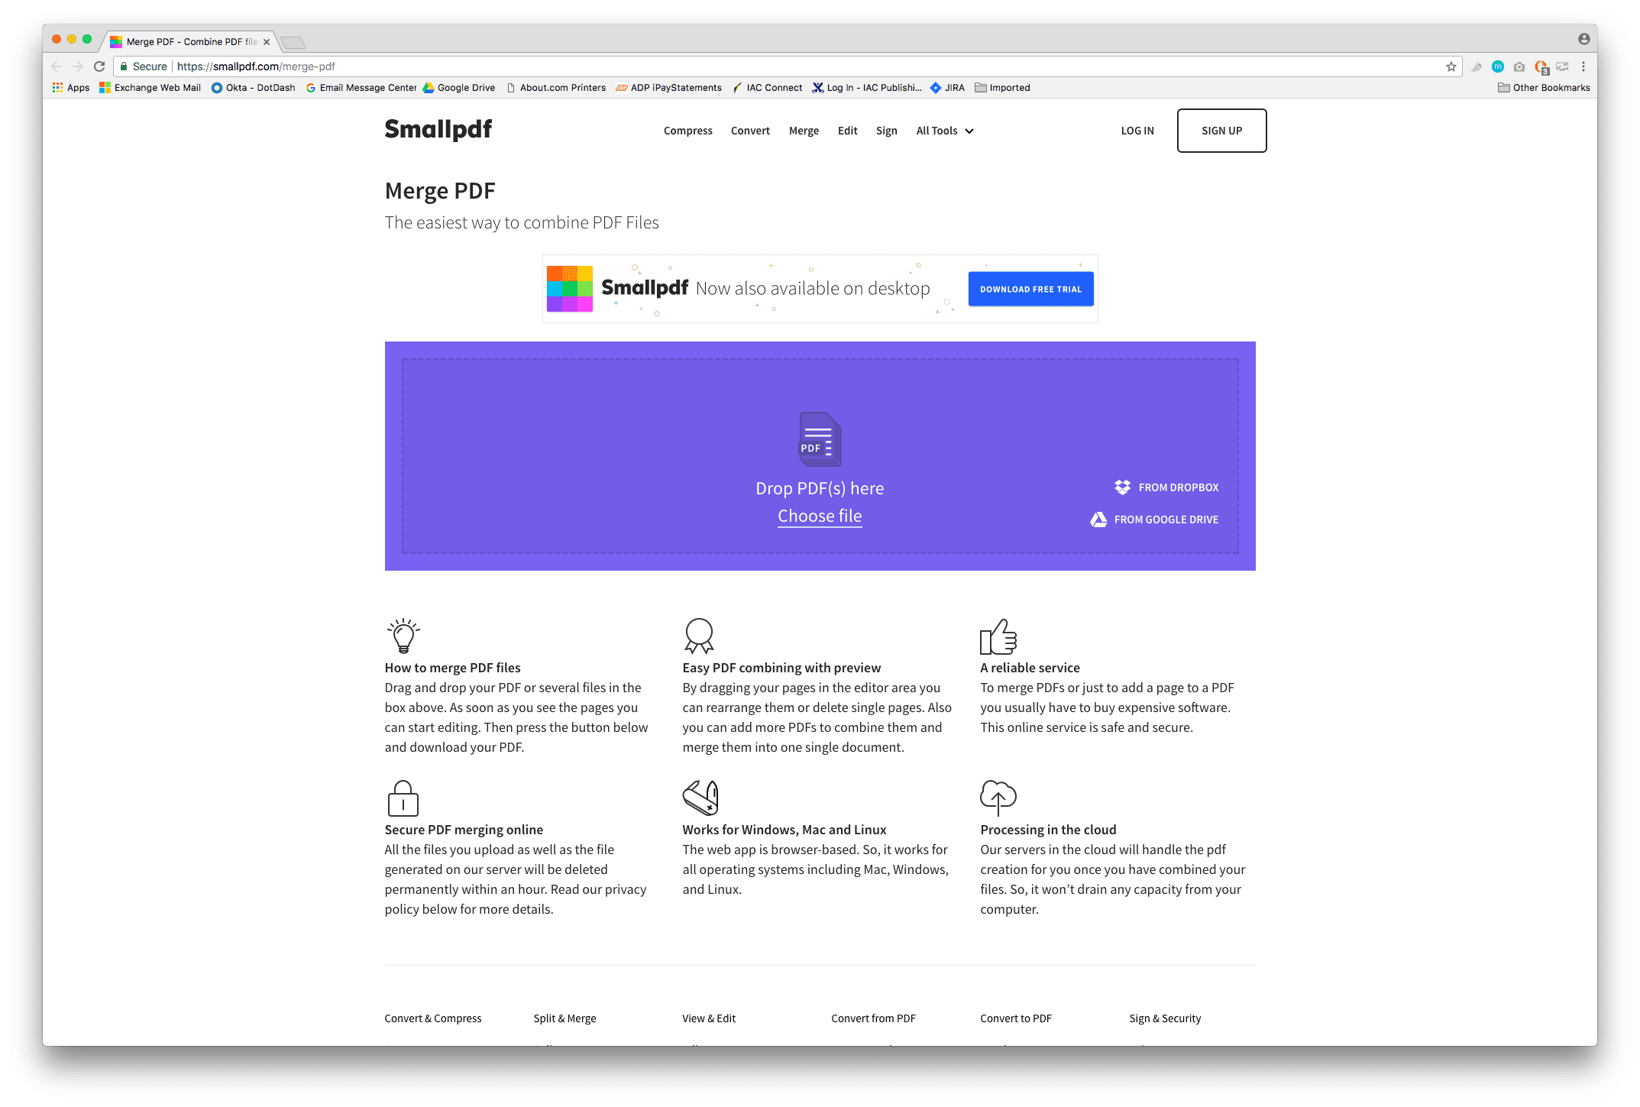This screenshot has width=1640, height=1107.
Task: Click Split & Merge footer heading
Action: click(x=564, y=1018)
